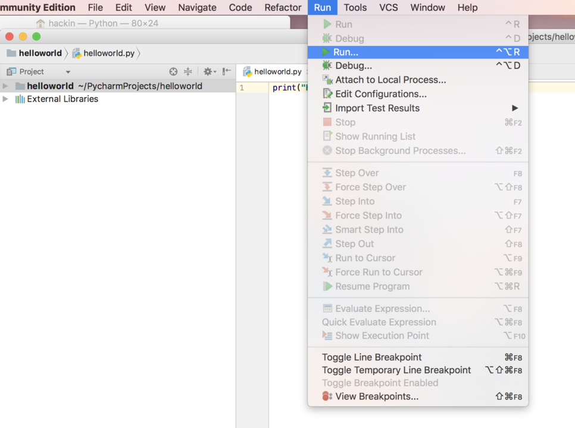Click View Breakpoints red dots icon
The height and width of the screenshot is (428, 575).
point(327,396)
